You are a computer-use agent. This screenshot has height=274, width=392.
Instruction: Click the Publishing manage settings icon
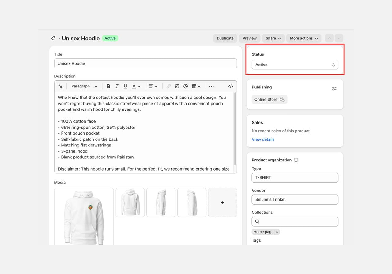334,88
